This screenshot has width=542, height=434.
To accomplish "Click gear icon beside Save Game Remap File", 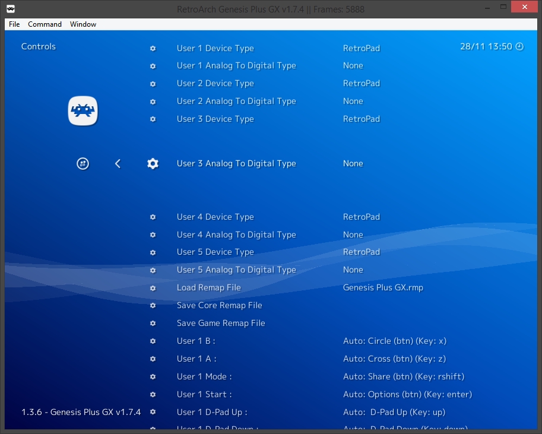I will coord(153,324).
